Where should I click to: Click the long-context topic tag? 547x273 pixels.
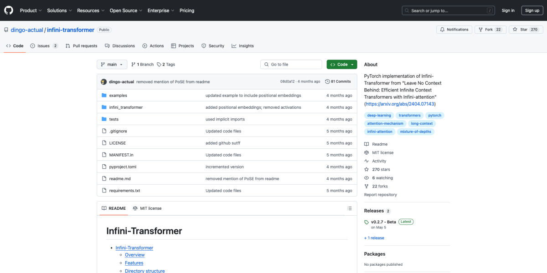tap(422, 124)
